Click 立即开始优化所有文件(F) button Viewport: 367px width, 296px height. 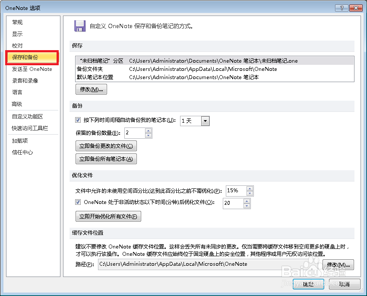click(108, 216)
